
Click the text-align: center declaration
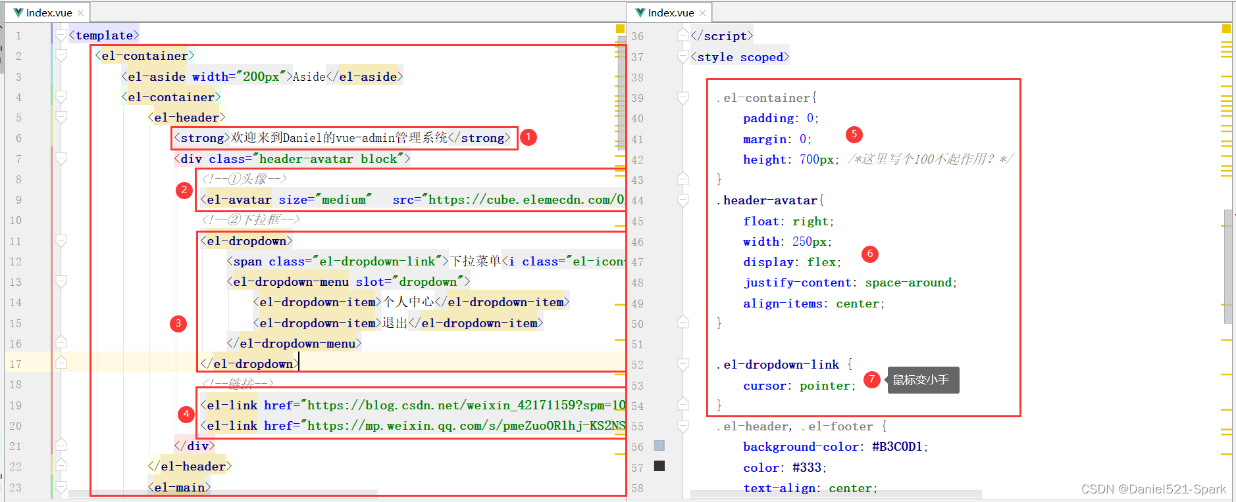pyautogui.click(x=810, y=488)
